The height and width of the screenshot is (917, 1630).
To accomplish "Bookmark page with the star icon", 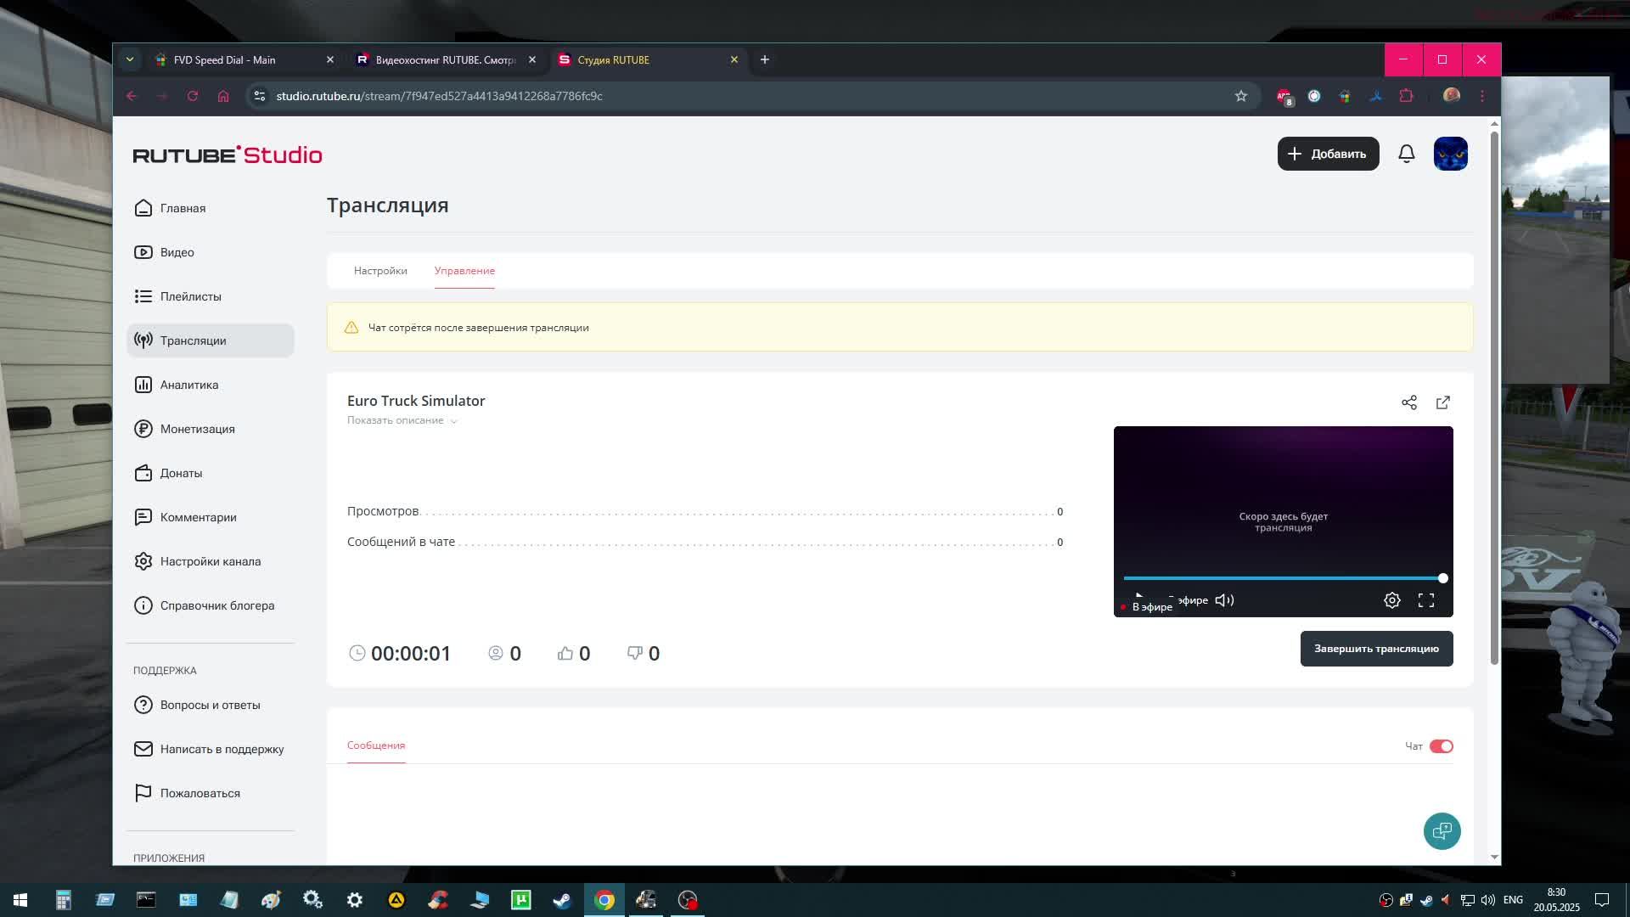I will 1241,96.
